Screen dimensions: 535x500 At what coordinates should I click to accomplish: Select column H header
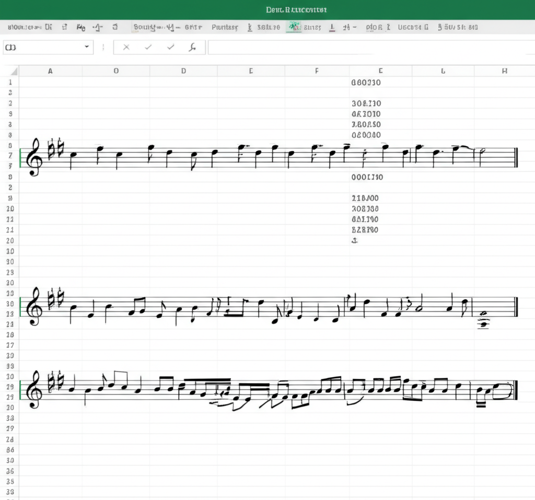pos(504,71)
